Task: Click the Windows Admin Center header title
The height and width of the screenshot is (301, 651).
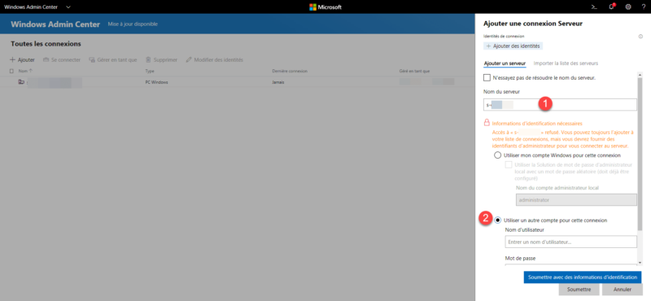Action: point(55,24)
